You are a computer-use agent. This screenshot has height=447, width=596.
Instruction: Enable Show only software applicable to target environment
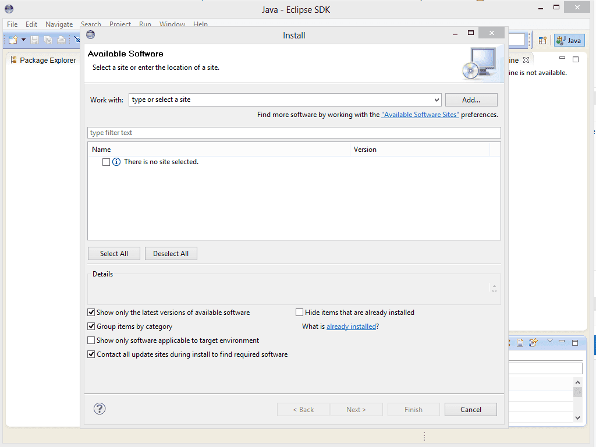91,340
